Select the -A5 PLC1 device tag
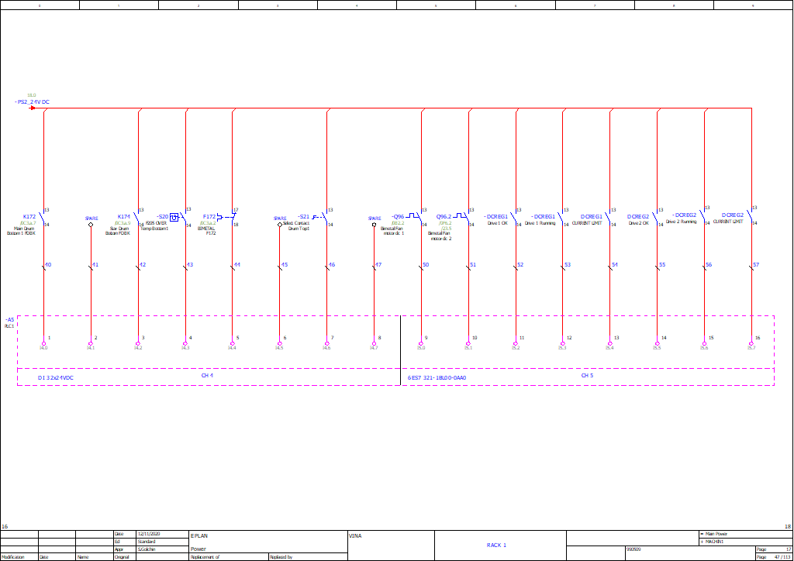 (x=9, y=322)
